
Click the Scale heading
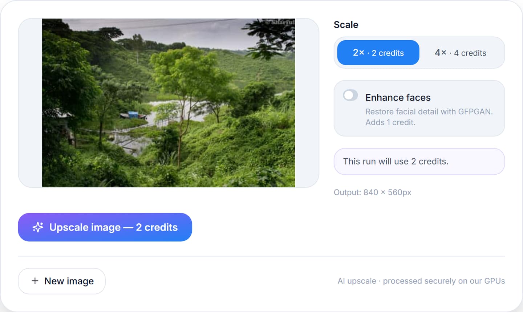pos(346,25)
